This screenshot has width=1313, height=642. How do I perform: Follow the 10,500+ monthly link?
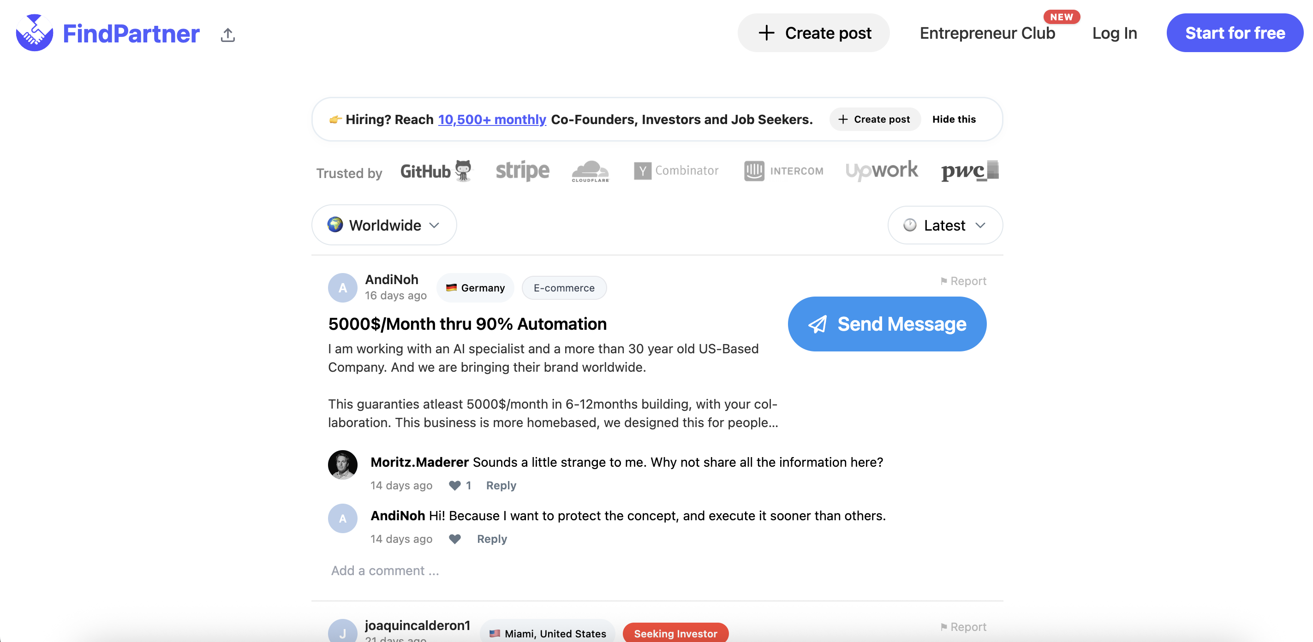point(492,119)
